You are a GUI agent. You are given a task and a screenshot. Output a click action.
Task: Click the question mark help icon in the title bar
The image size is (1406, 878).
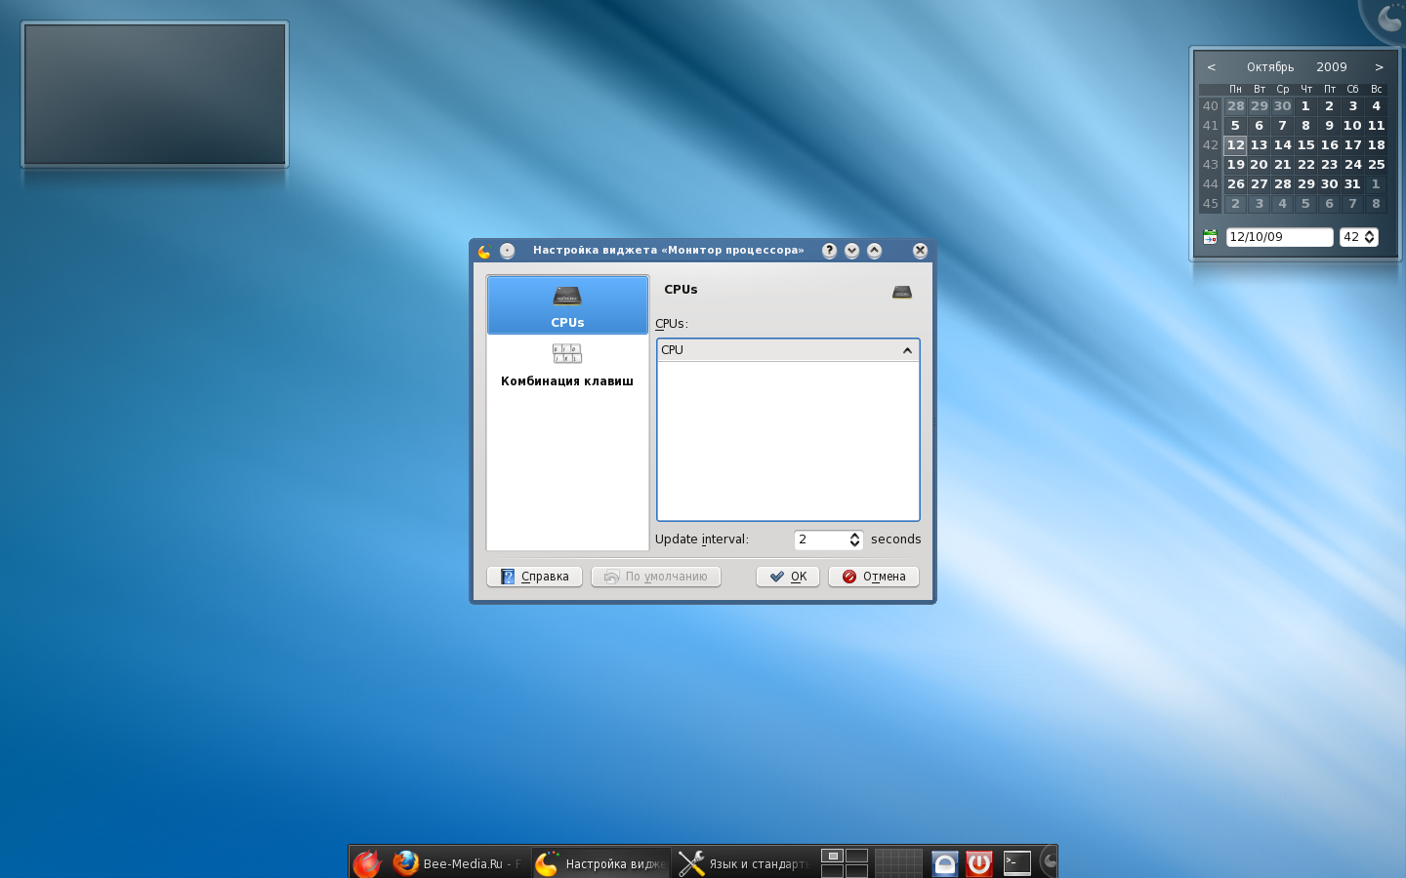tap(829, 251)
